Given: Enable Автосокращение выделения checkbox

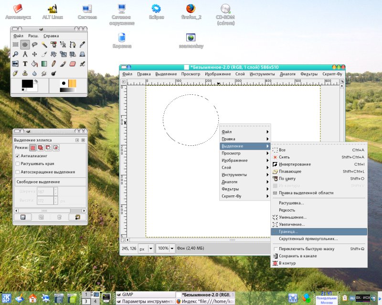Looking at the screenshot, I should click(x=18, y=172).
